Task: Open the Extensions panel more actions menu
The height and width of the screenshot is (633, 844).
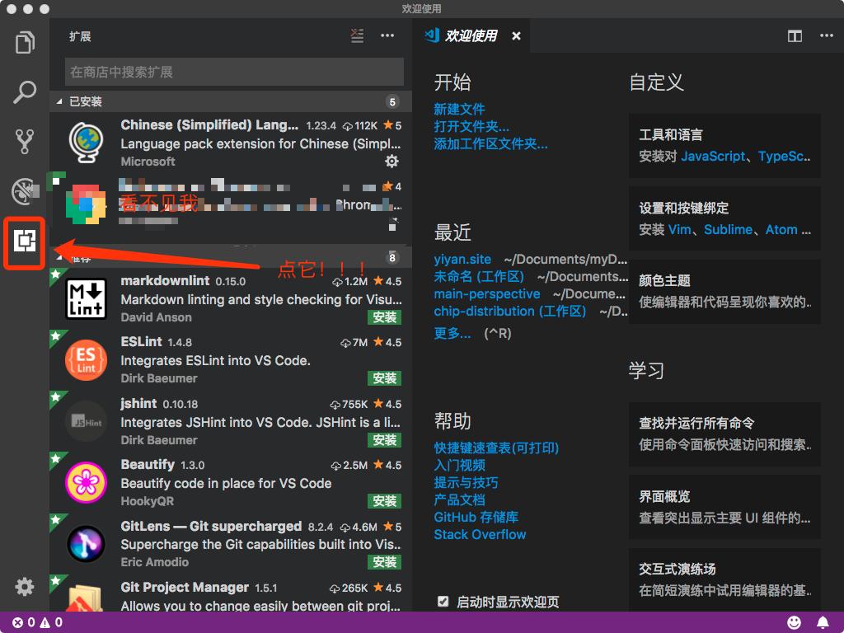Action: coord(387,35)
